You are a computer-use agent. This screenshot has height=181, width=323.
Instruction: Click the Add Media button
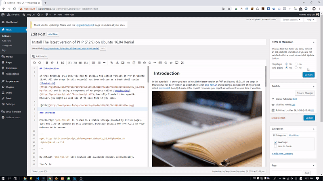pyautogui.click(x=39, y=56)
